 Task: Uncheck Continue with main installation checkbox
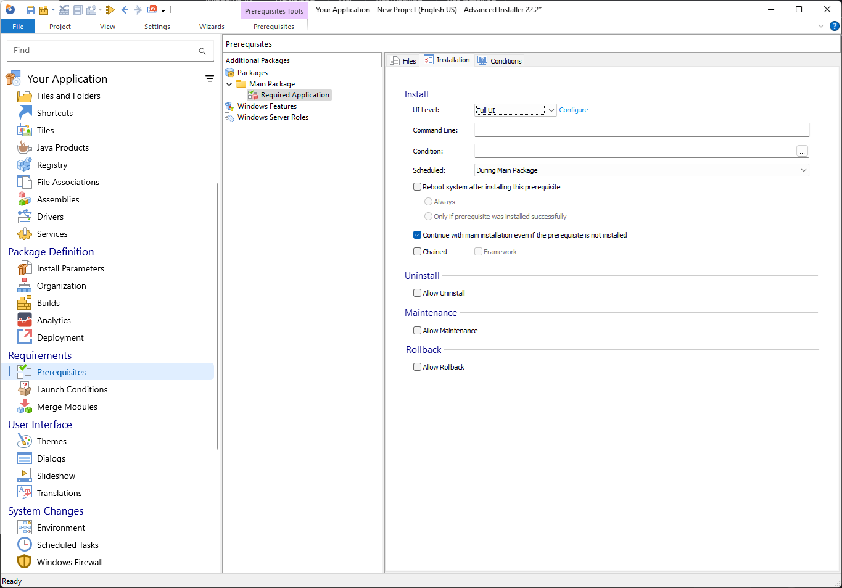point(418,235)
